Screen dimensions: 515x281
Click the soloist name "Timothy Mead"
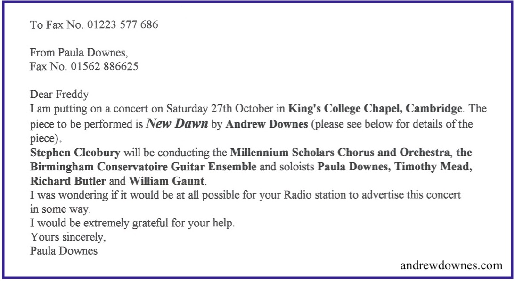click(x=433, y=167)
